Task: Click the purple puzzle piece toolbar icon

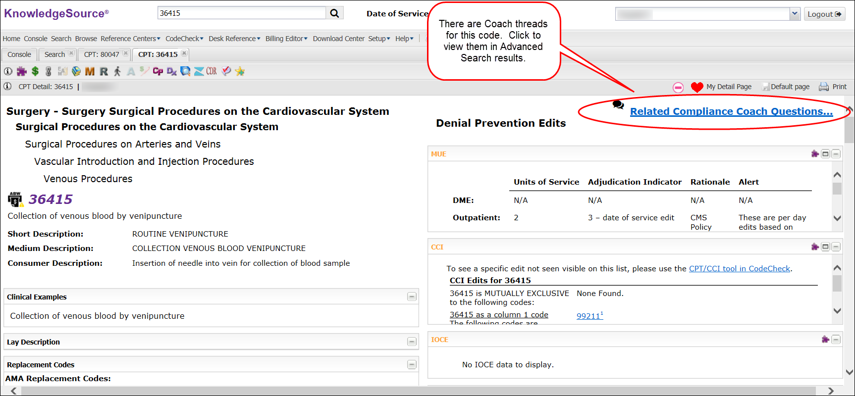Action: click(21, 72)
